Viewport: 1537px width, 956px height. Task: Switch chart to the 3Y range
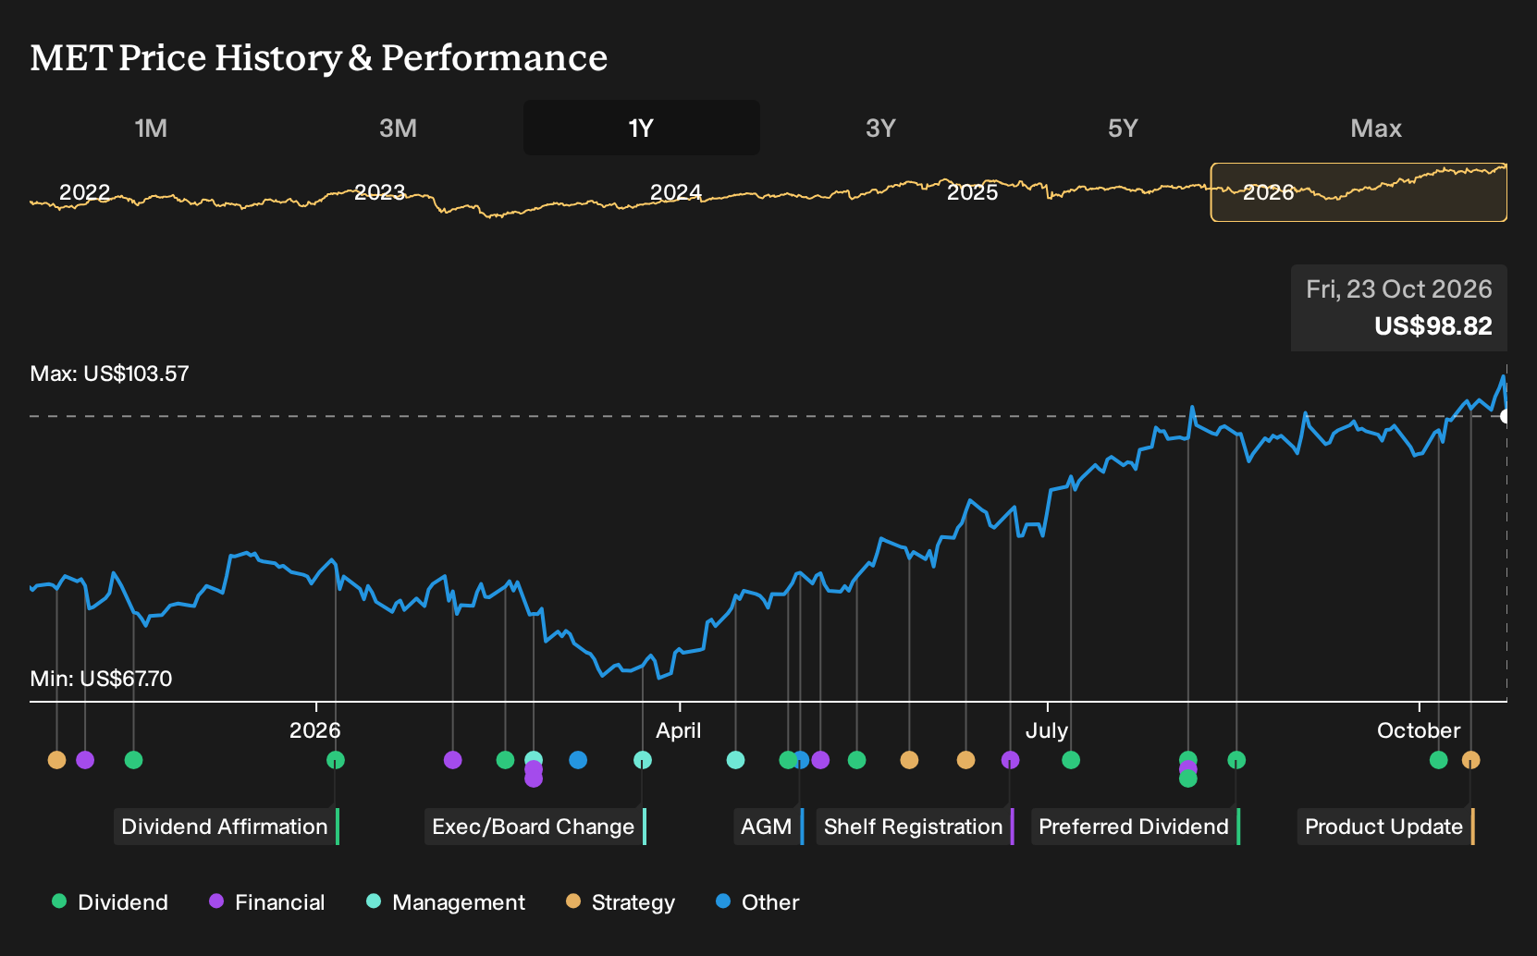(x=880, y=128)
